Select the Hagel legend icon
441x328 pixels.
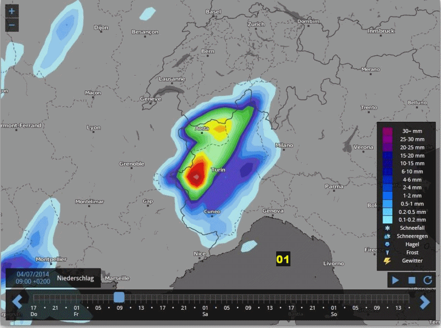[x=388, y=244]
